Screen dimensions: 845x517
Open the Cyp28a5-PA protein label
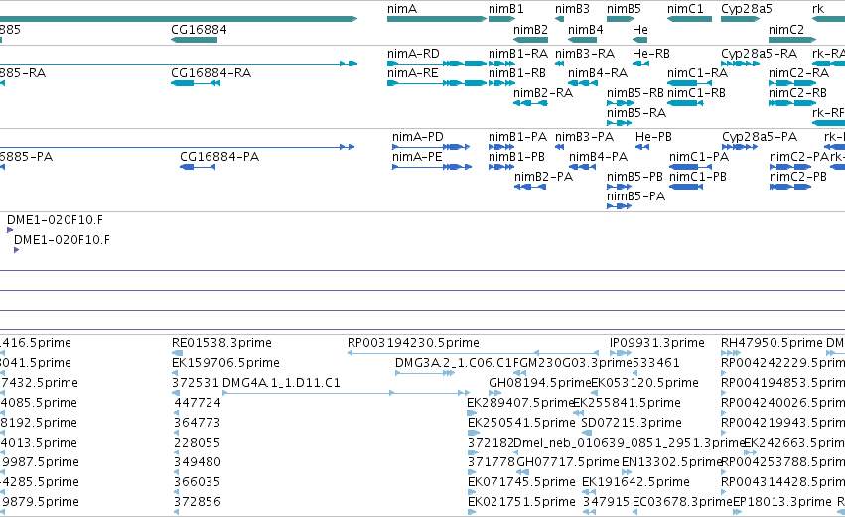coord(760,137)
